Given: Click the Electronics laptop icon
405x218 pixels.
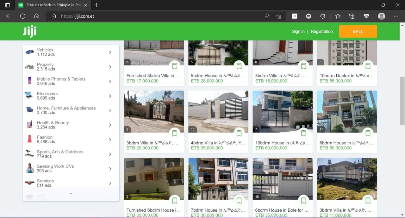Looking at the screenshot, I should pos(30,96).
